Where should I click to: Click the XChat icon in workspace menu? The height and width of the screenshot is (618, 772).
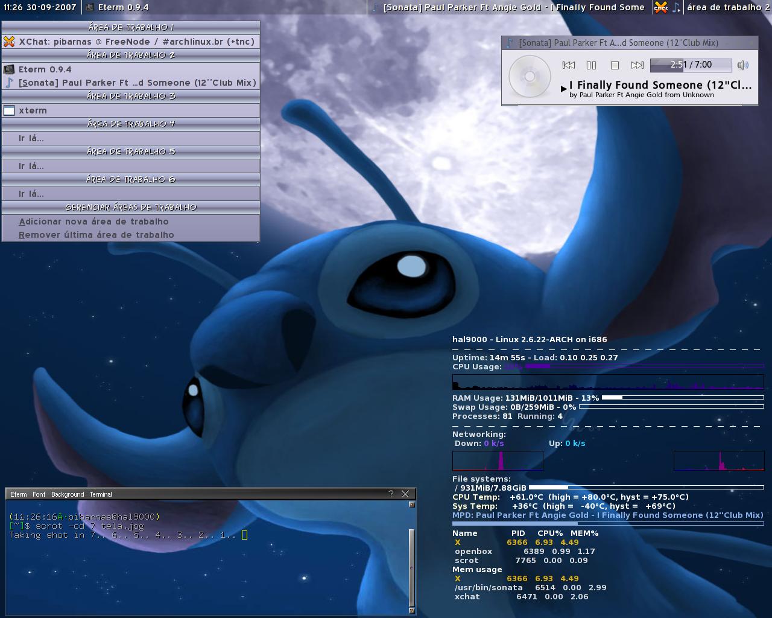pyautogui.click(x=9, y=42)
